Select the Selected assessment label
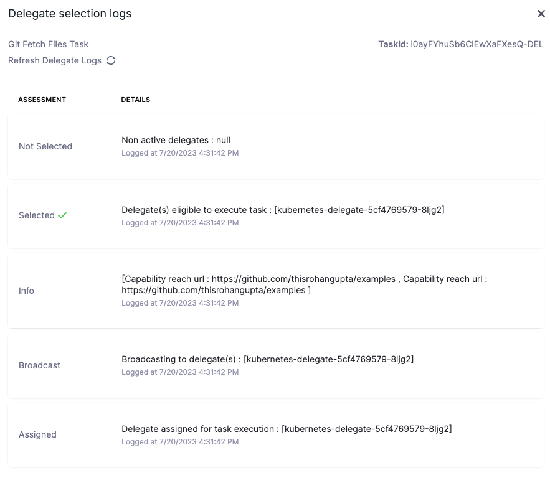550x478 pixels. point(37,215)
